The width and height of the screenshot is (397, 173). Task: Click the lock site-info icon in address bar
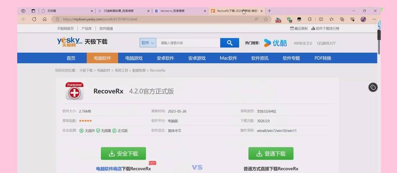57,19
